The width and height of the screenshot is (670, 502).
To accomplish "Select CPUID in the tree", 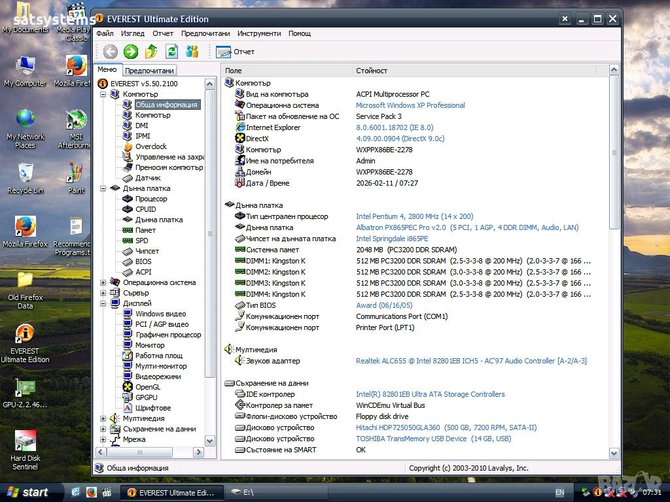I will click(x=145, y=209).
